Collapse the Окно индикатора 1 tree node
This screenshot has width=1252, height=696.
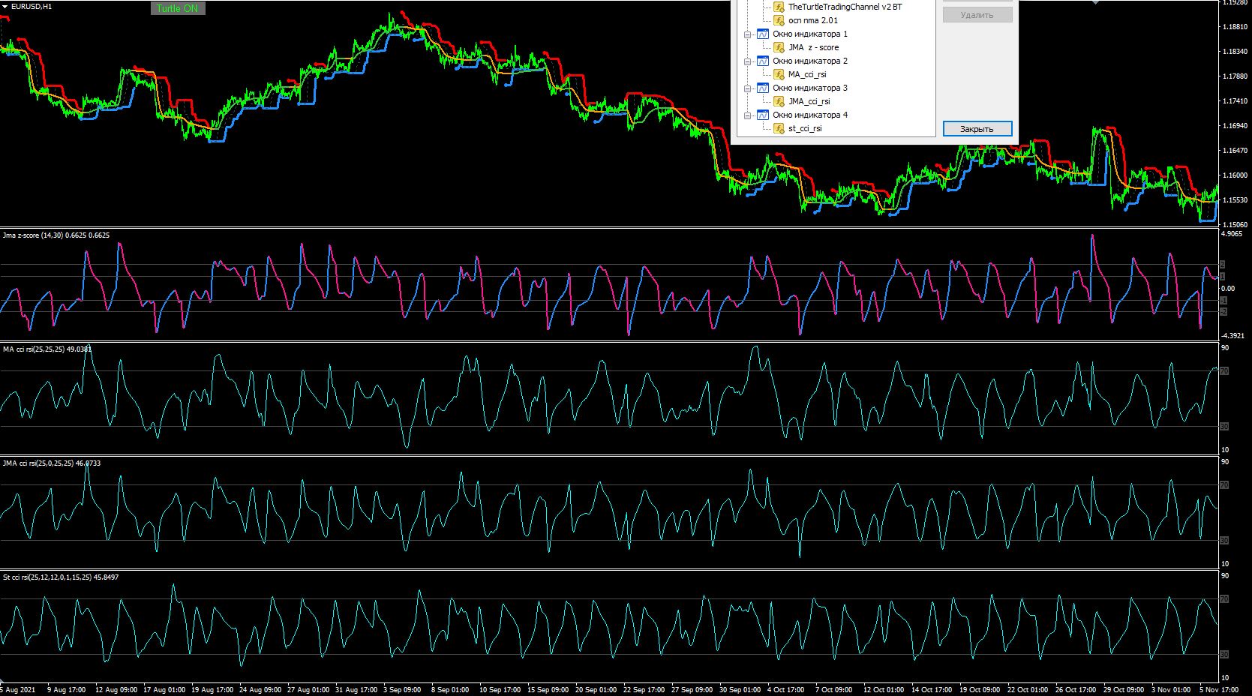point(747,34)
